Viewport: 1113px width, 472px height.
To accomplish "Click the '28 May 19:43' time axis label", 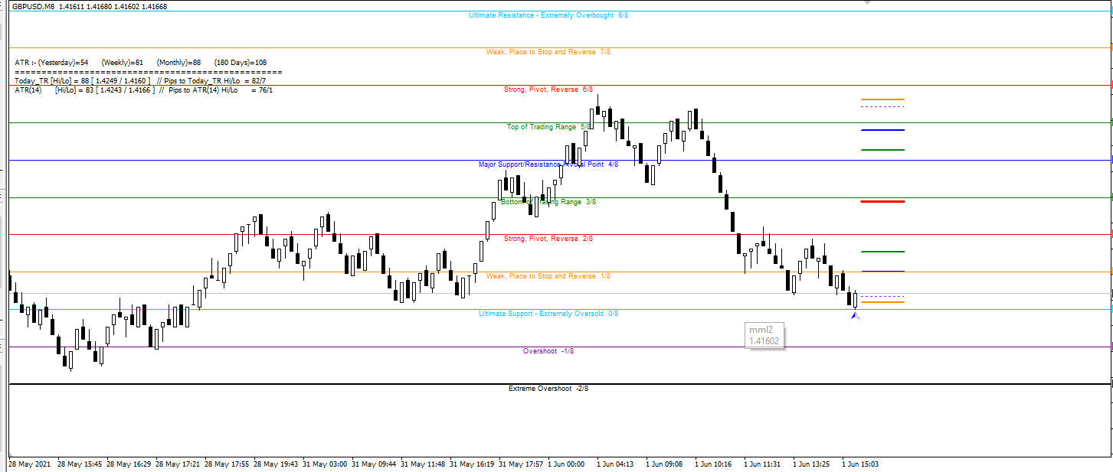I will click(x=276, y=464).
